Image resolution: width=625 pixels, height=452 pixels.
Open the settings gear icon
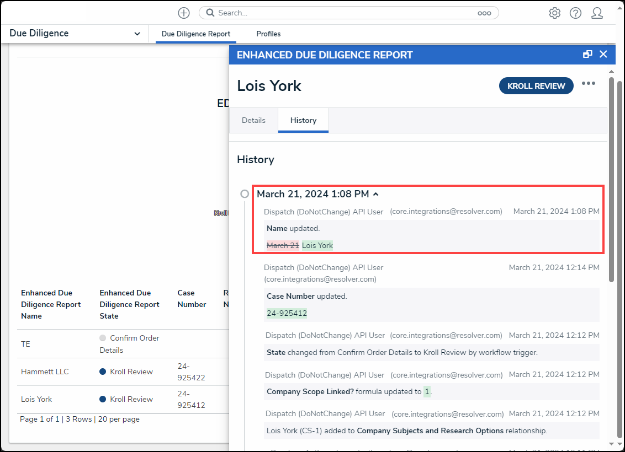(554, 13)
